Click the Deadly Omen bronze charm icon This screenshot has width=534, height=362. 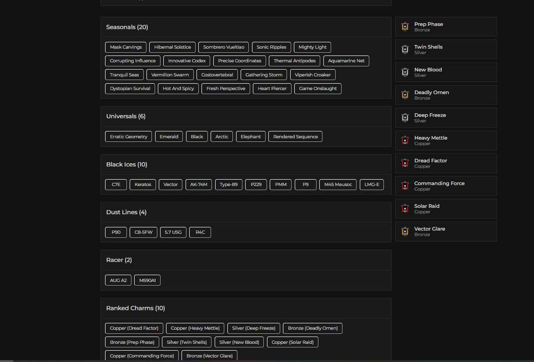coord(405,95)
